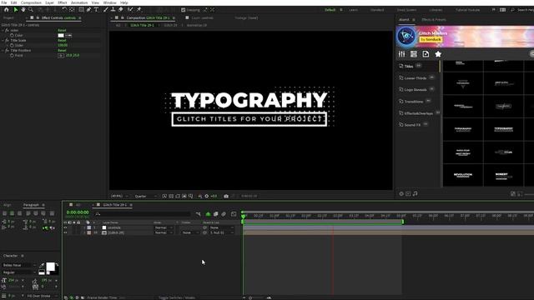Select the Pen tool
Screen dimensions: 534x300
pyautogui.click(x=89, y=10)
